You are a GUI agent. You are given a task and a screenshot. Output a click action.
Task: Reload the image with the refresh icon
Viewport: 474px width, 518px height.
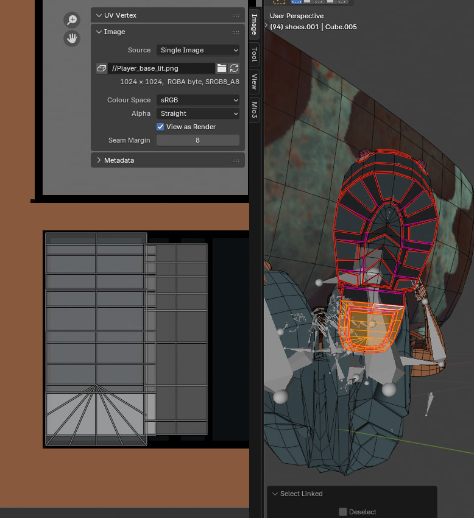234,68
